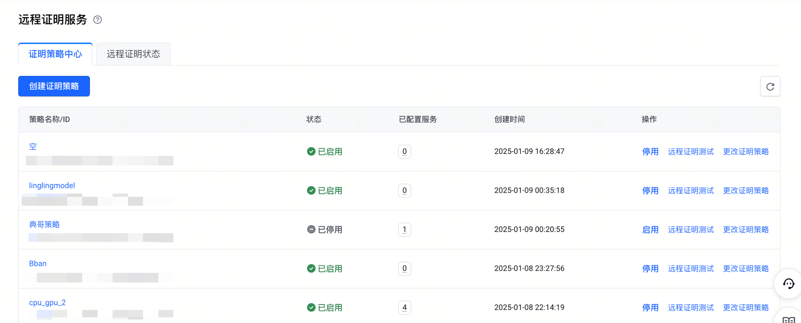801x323 pixels.
Task: Select the 证明策略中心 tab
Action: pyautogui.click(x=56, y=54)
